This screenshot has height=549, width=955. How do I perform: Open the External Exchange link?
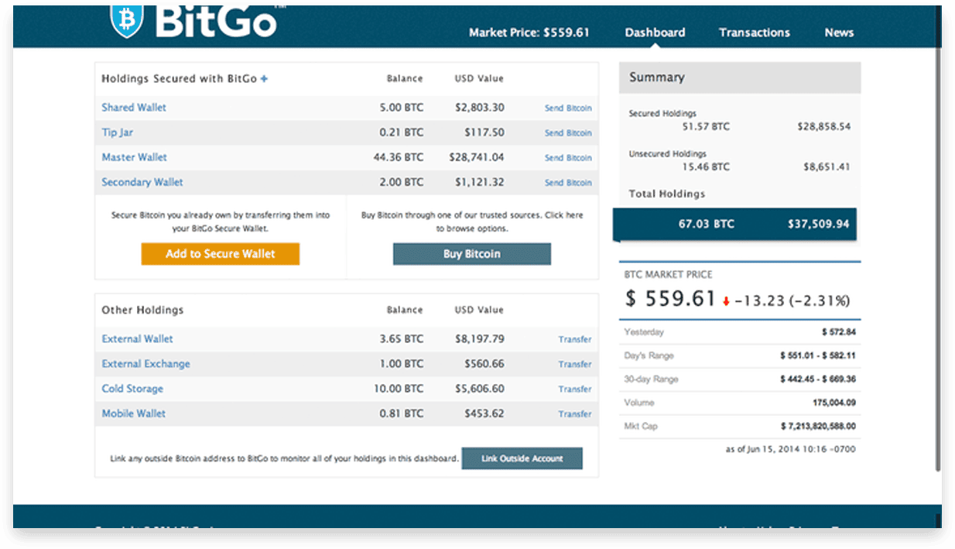tap(146, 364)
